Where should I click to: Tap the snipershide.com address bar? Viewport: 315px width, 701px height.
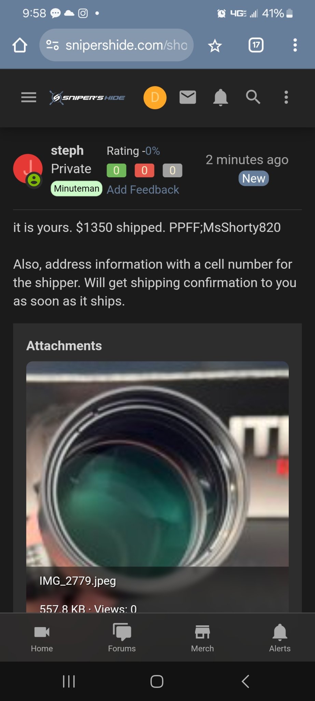pyautogui.click(x=126, y=45)
